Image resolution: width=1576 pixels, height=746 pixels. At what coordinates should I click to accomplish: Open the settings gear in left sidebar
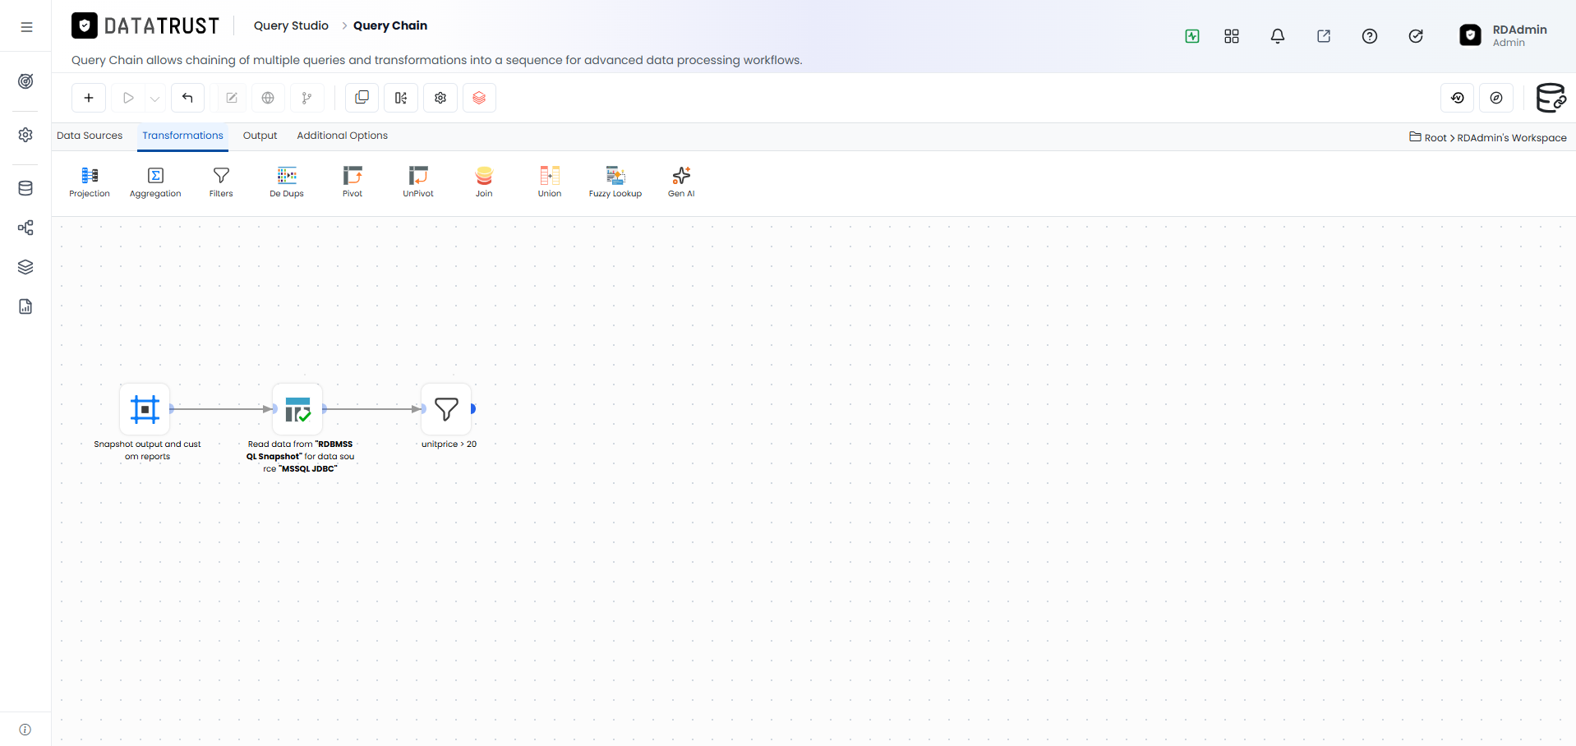pos(25,135)
